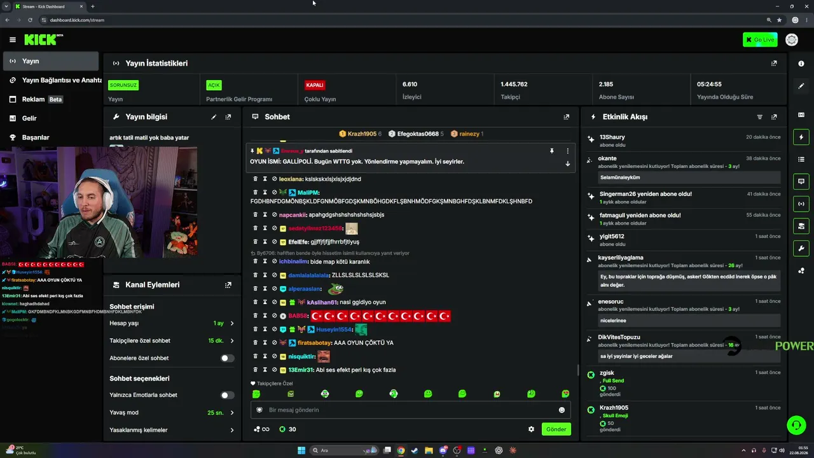Click the wrench icon in right sidebar
This screenshot has width=814, height=458.
[801, 248]
